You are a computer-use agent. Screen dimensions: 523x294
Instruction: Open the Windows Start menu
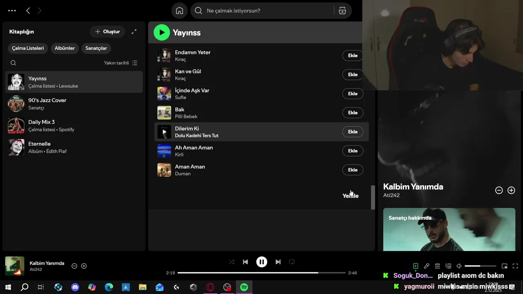point(8,287)
